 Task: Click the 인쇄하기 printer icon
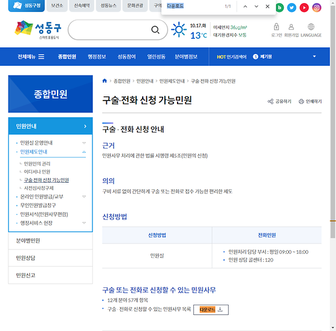[301, 101]
